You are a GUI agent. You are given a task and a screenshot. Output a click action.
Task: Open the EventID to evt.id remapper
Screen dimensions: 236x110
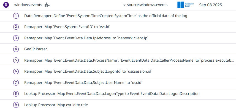pyautogui.click(x=67, y=27)
